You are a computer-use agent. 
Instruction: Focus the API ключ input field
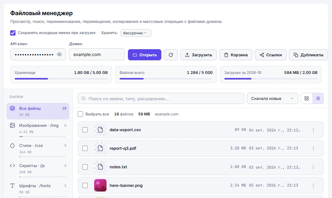(38, 54)
